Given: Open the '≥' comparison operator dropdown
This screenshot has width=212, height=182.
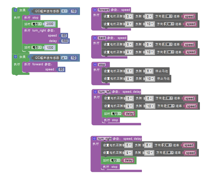Looking at the screenshot, I should (64, 58).
